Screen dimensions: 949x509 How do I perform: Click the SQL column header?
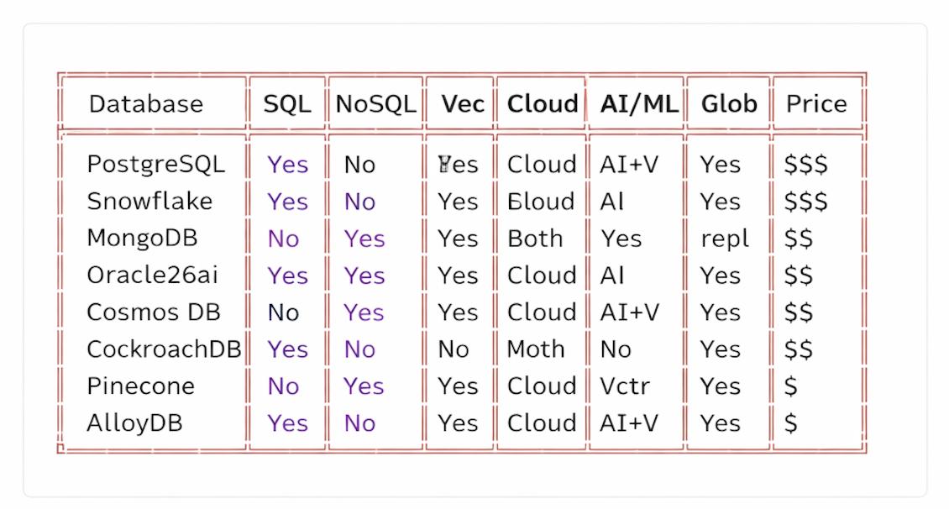[x=287, y=104]
